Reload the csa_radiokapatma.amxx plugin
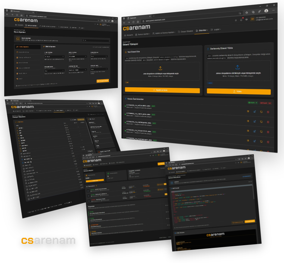 (261, 131)
